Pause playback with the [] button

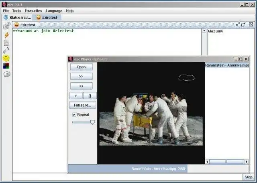[90, 96]
